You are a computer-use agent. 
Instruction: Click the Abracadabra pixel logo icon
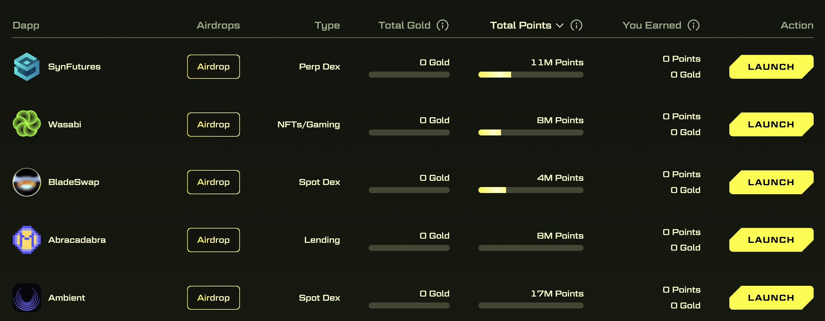pos(27,240)
